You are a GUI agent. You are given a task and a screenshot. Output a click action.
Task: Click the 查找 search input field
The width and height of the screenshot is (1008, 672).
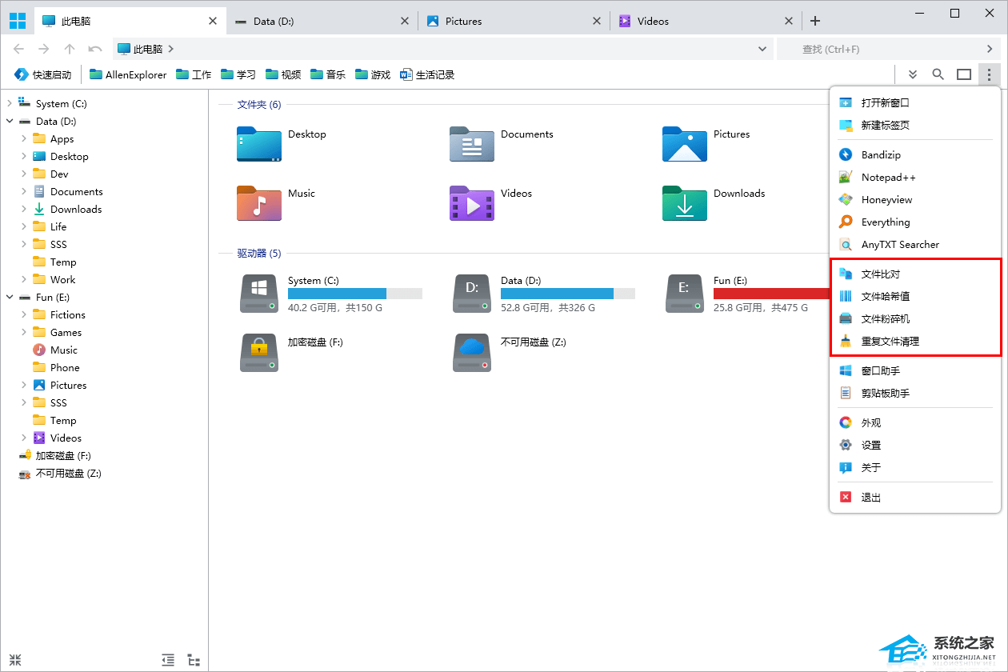pyautogui.click(x=880, y=49)
